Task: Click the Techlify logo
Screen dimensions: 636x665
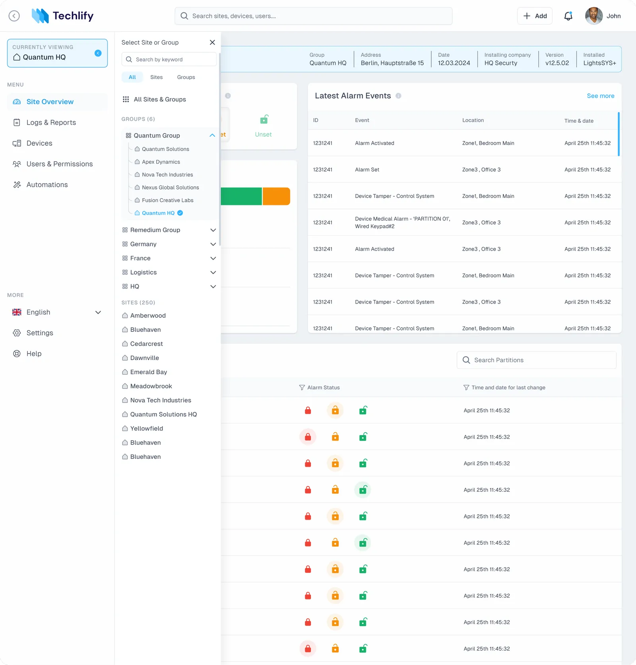Action: [x=62, y=16]
